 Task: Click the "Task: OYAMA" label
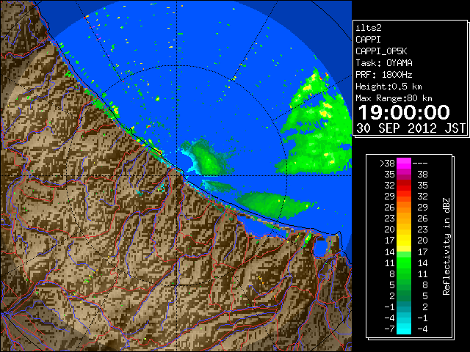[x=384, y=63]
